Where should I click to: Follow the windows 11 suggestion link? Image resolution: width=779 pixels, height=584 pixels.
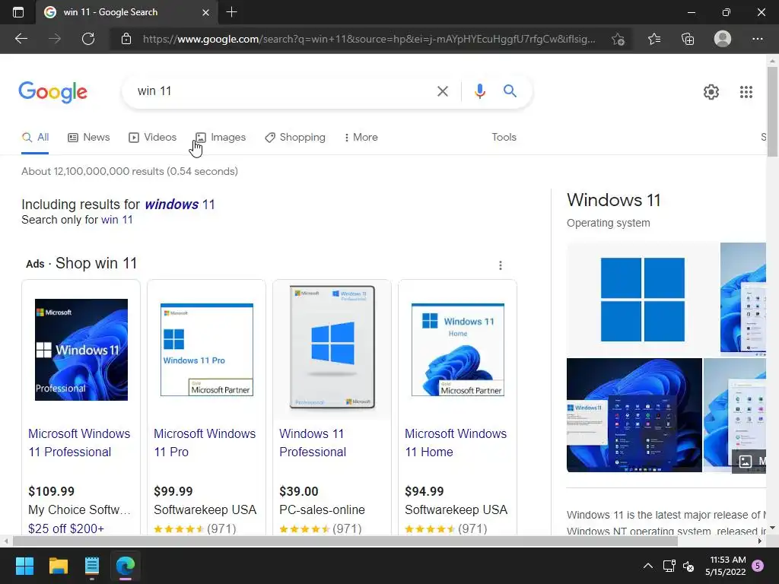[x=180, y=204]
